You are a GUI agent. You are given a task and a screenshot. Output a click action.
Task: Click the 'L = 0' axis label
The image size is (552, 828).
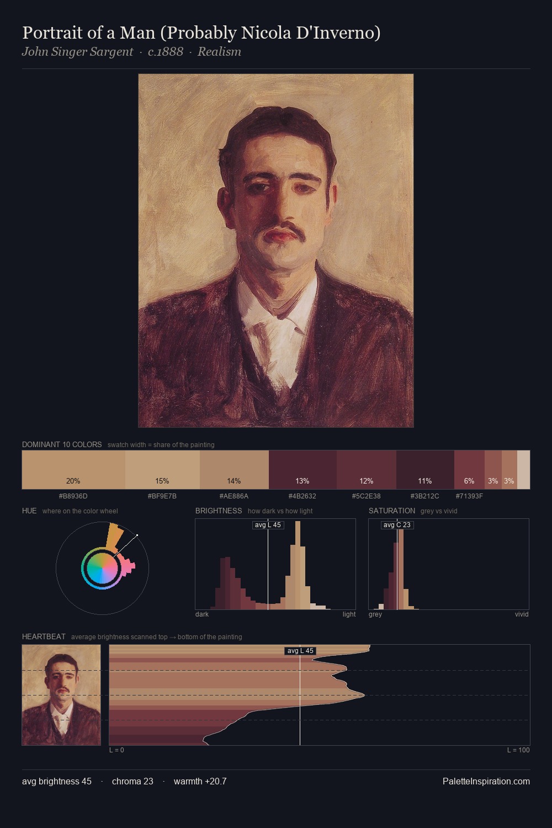coord(116,750)
